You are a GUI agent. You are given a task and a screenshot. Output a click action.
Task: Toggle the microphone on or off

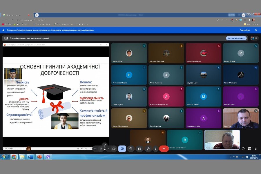coord(101,149)
